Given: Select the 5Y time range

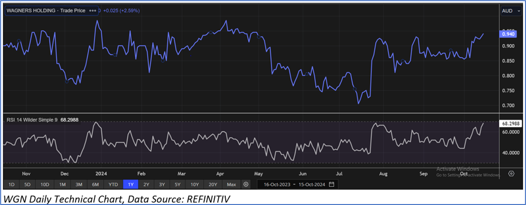Looking at the screenshot, I should [x=178, y=184].
